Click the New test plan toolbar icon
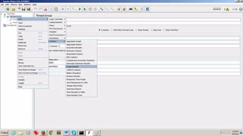243x136 pixels. click(3, 9)
